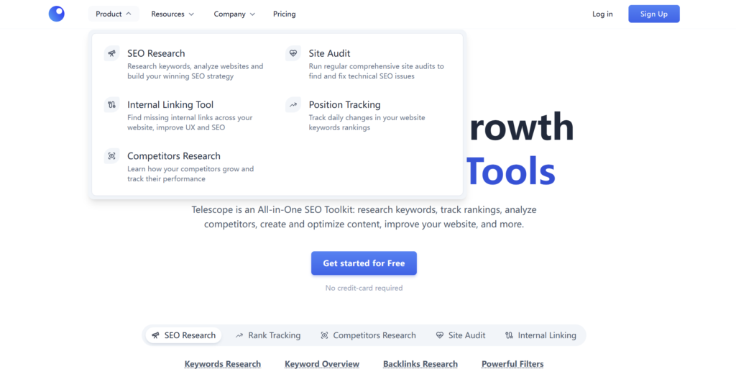The width and height of the screenshot is (736, 377).
Task: Click 'Learn how your competitors grow' description
Action: click(x=190, y=173)
